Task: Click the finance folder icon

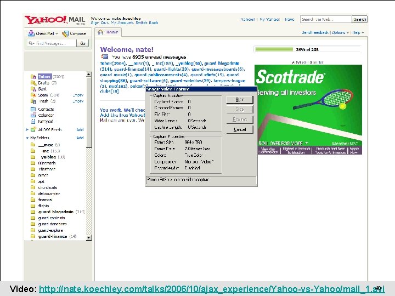Action: click(x=33, y=200)
